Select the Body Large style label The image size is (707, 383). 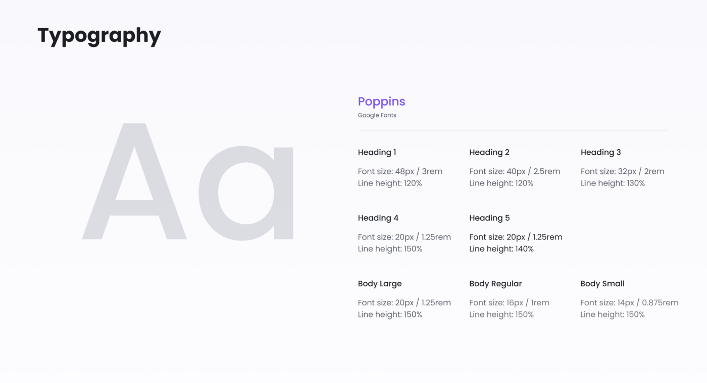(x=380, y=283)
